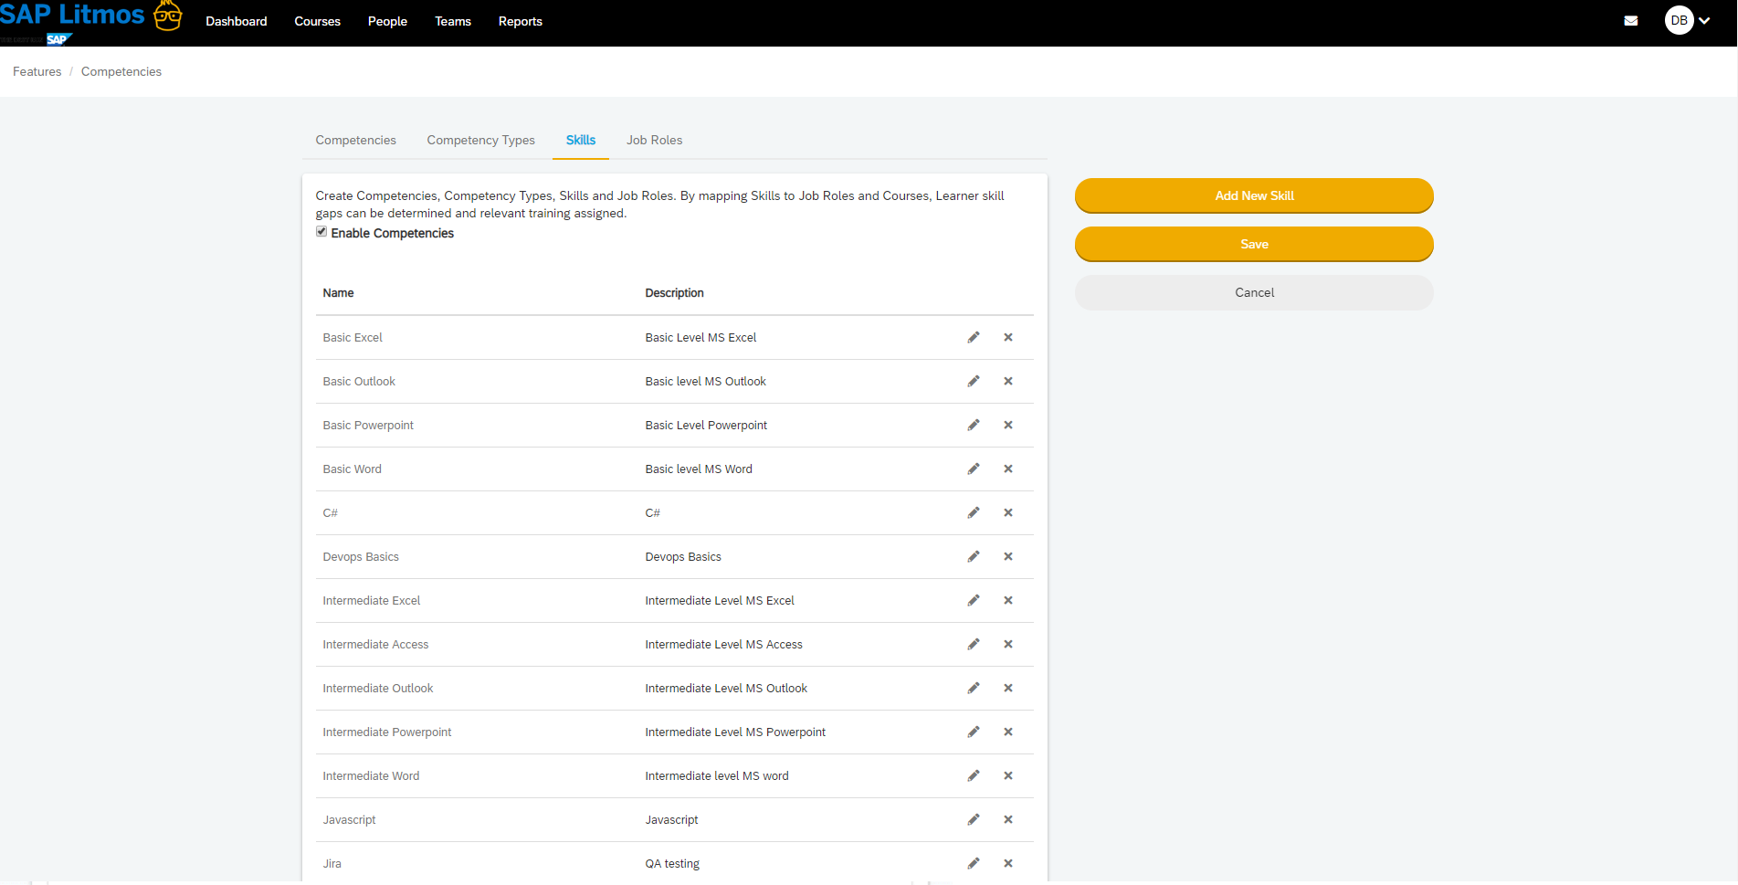The width and height of the screenshot is (1738, 885).
Task: Select the Intermediate Access name cell
Action: [375, 644]
